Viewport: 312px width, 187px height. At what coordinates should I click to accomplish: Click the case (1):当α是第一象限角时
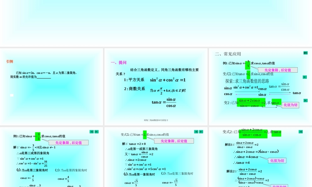[139, 174]
